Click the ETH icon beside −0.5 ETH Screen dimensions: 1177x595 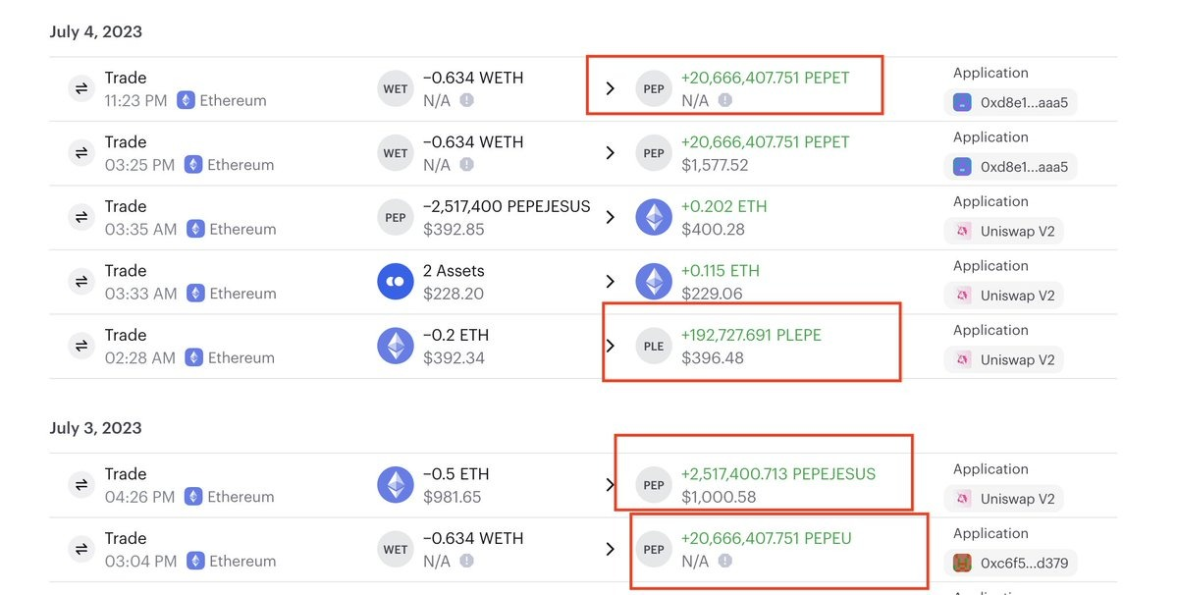[396, 485]
